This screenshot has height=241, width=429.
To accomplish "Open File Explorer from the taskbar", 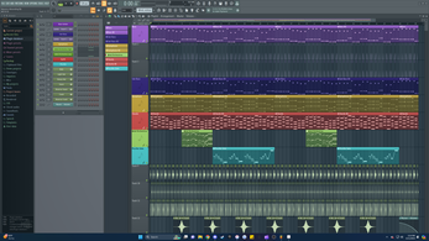I will coord(200,237).
